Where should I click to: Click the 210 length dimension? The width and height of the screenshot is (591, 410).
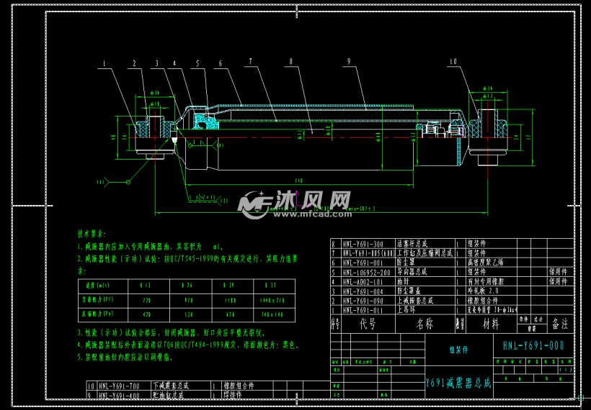[x=298, y=181]
